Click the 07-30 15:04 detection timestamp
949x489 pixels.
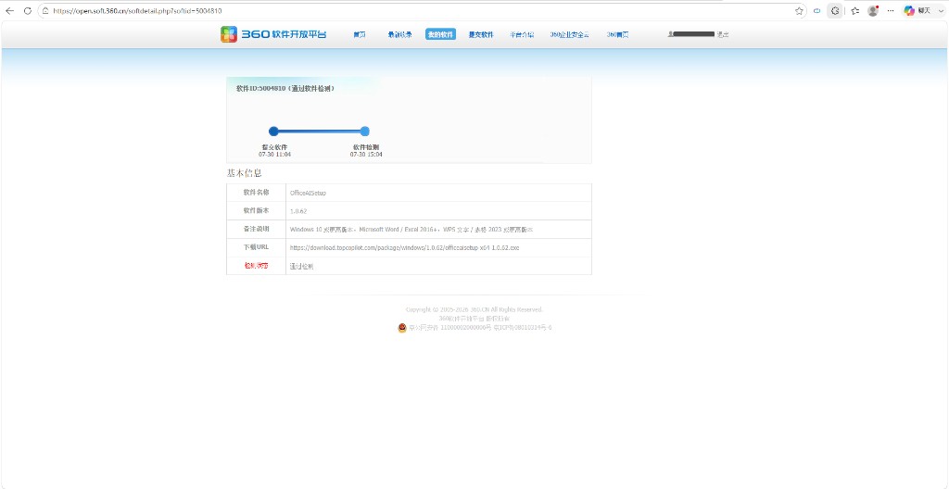point(366,155)
